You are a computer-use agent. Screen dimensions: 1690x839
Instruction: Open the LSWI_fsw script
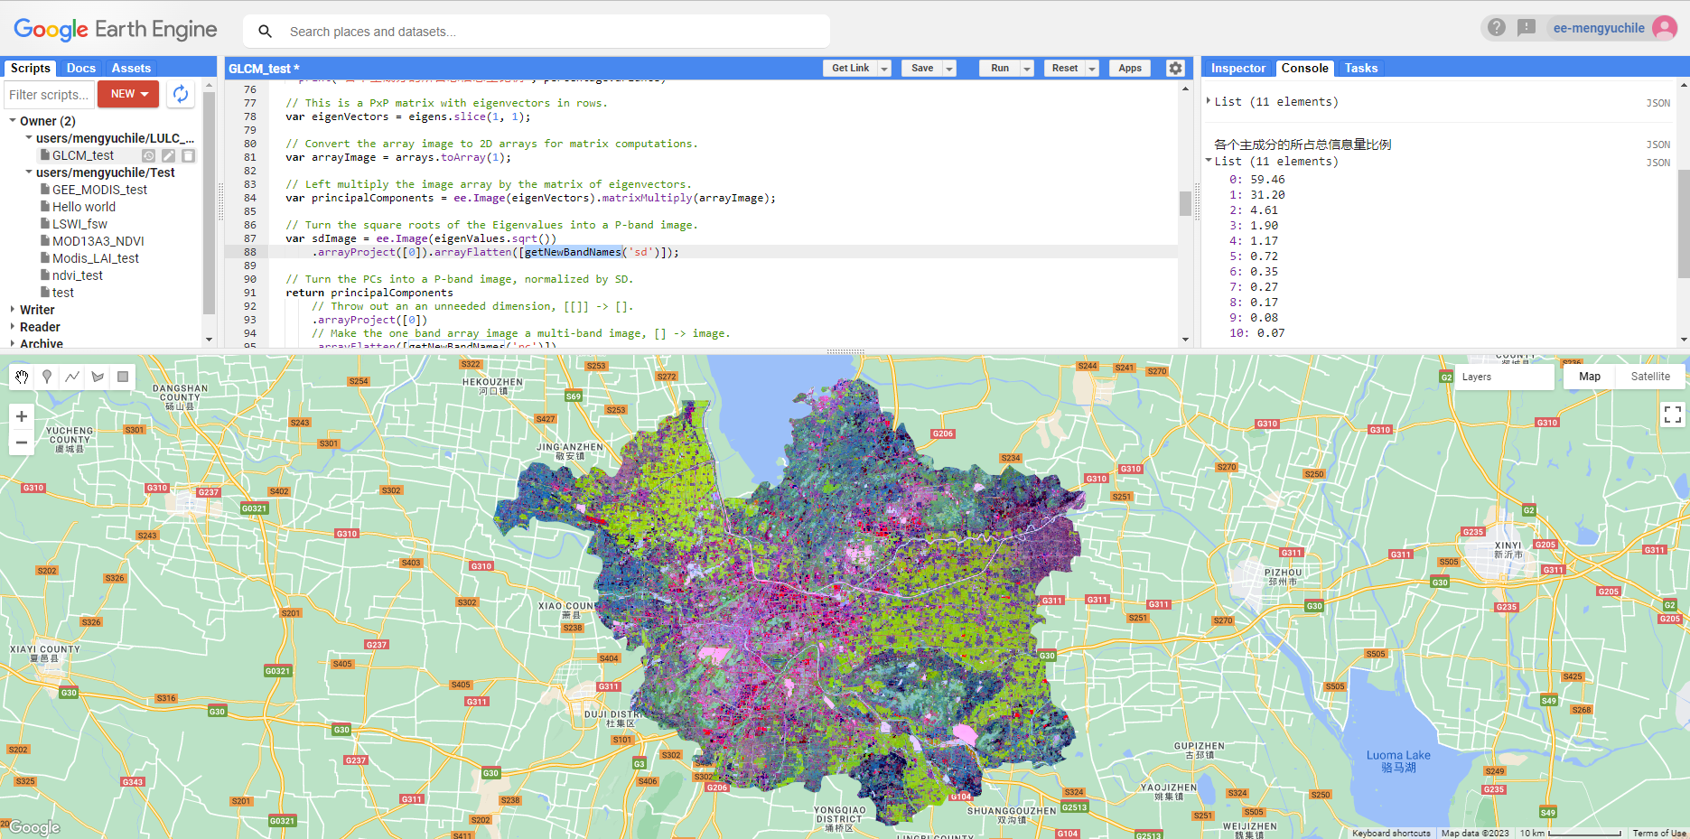pyautogui.click(x=79, y=224)
